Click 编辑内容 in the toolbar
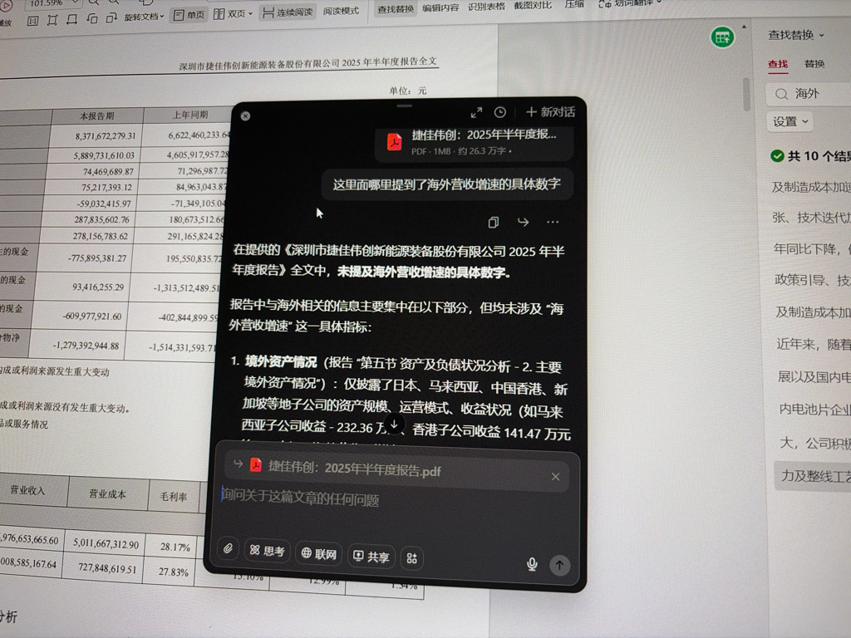Screen dimensions: 851x638 [440, 7]
